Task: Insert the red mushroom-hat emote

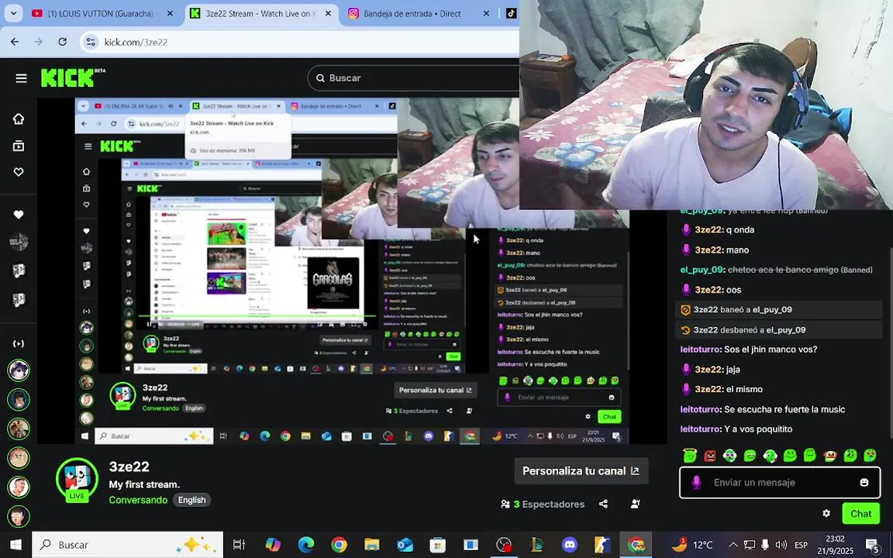Action: pyautogui.click(x=830, y=455)
